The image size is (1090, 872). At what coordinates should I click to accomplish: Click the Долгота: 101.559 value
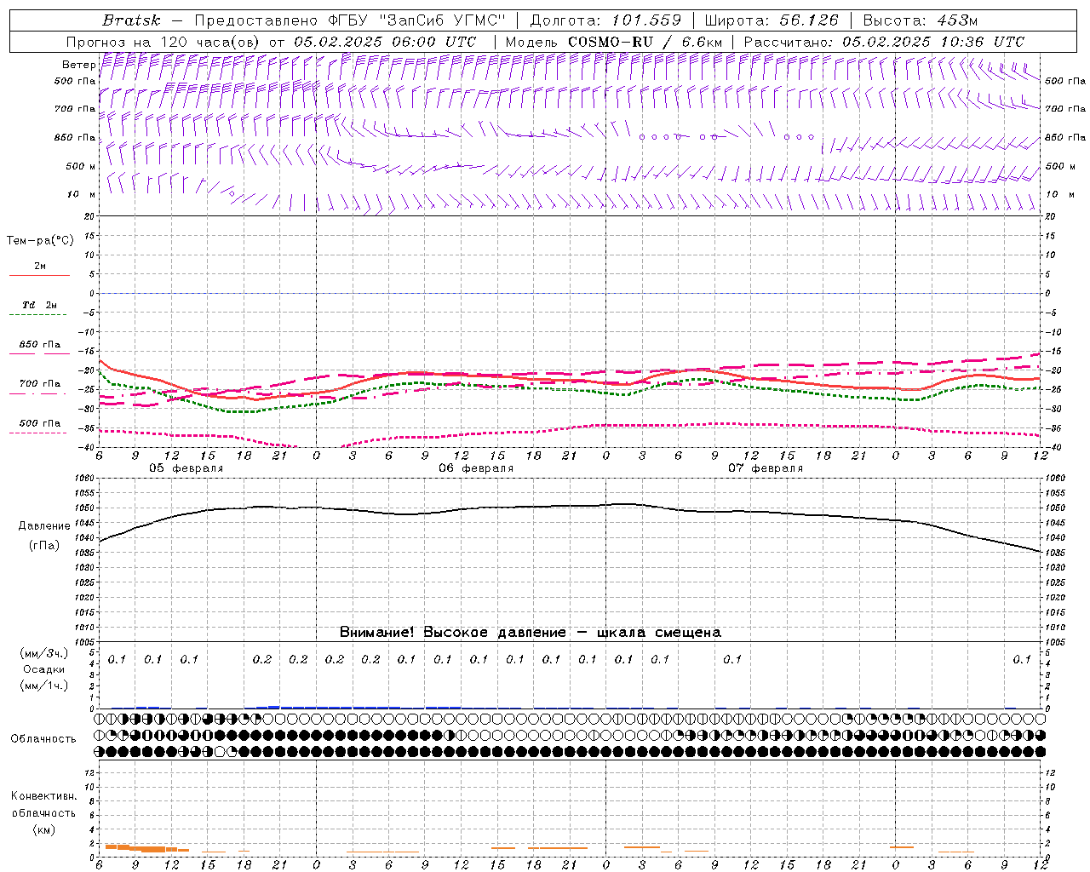coord(605,20)
